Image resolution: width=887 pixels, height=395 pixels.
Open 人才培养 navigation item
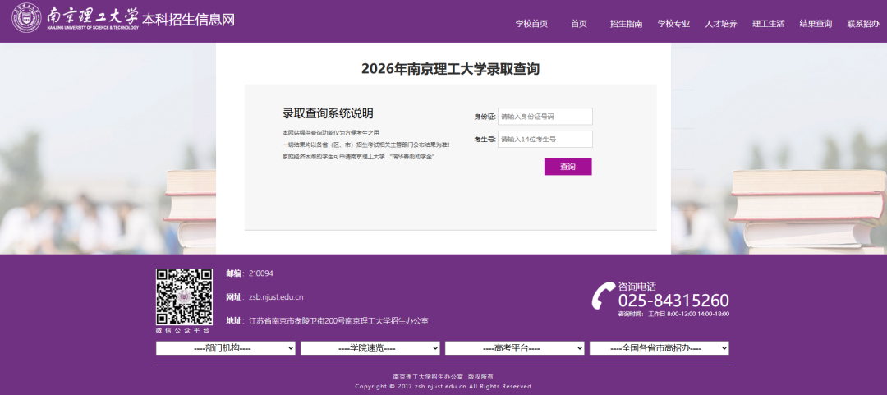coord(721,24)
